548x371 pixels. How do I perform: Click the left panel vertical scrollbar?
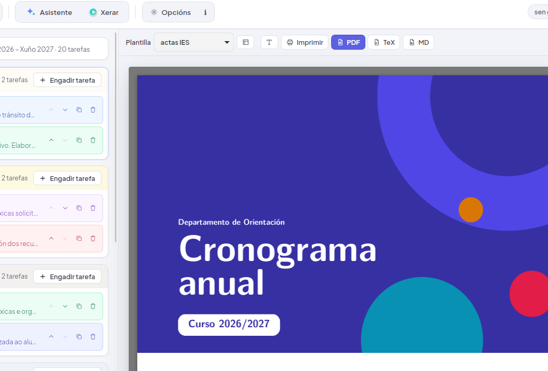tap(116, 138)
